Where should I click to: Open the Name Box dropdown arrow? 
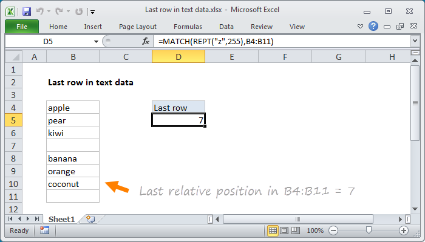pos(96,41)
